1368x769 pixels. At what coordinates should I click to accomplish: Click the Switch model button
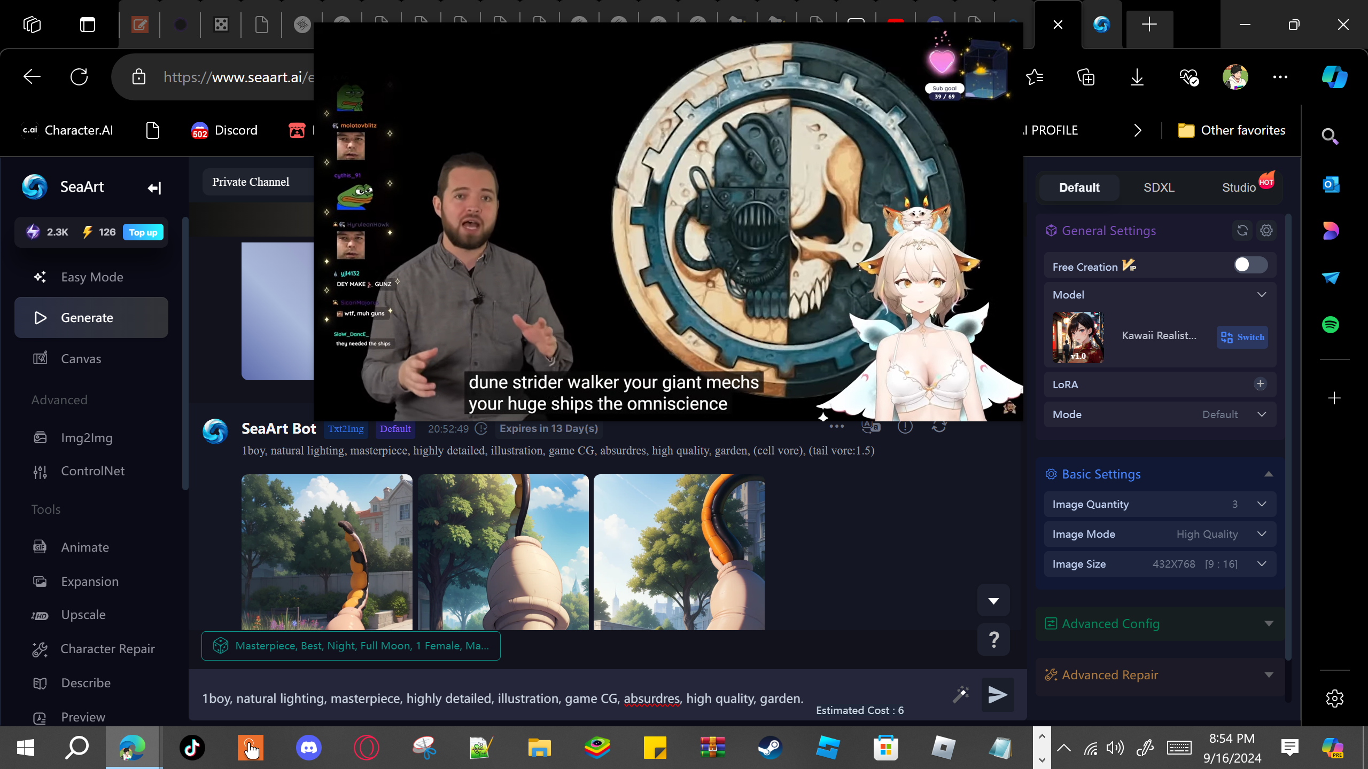[x=1242, y=337]
